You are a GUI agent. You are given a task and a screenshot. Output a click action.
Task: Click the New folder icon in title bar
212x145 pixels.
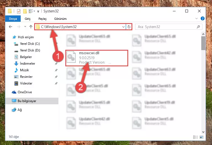pyautogui.click(x=25, y=11)
